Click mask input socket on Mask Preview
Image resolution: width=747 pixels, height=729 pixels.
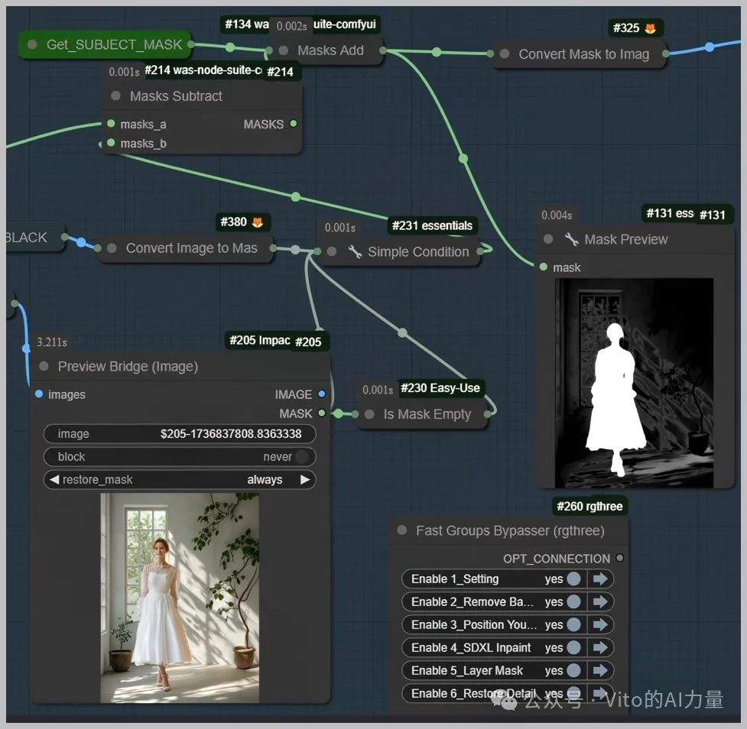(543, 267)
